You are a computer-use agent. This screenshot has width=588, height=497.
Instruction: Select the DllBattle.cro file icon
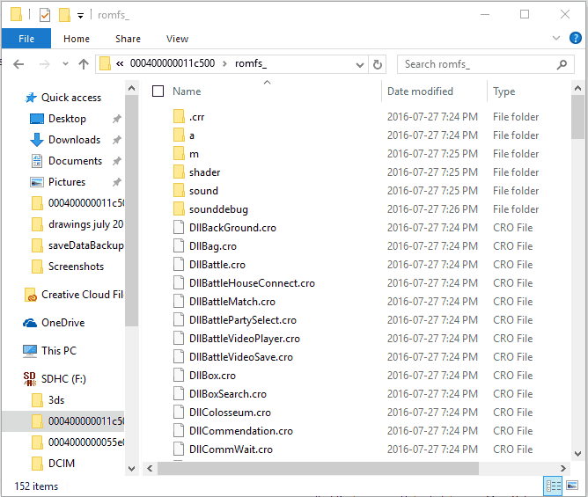click(179, 265)
